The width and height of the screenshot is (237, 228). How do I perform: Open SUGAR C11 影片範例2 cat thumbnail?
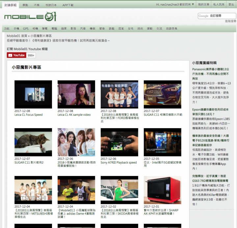click(x=33, y=142)
